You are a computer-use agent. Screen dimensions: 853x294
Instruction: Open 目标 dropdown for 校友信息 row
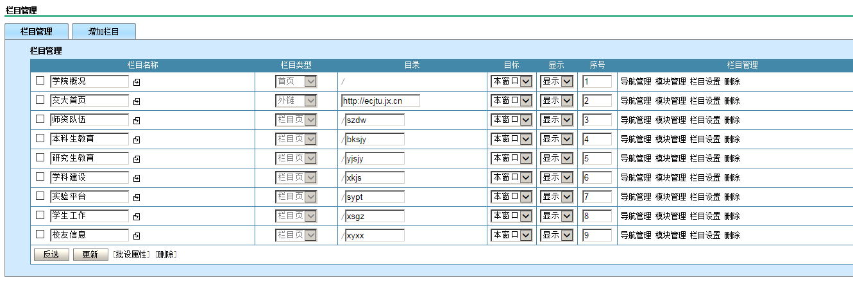(511, 235)
